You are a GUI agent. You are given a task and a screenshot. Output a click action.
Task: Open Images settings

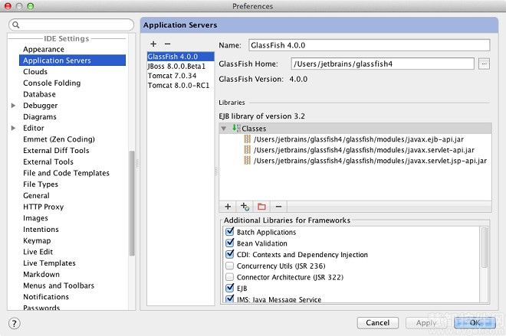[x=35, y=218]
